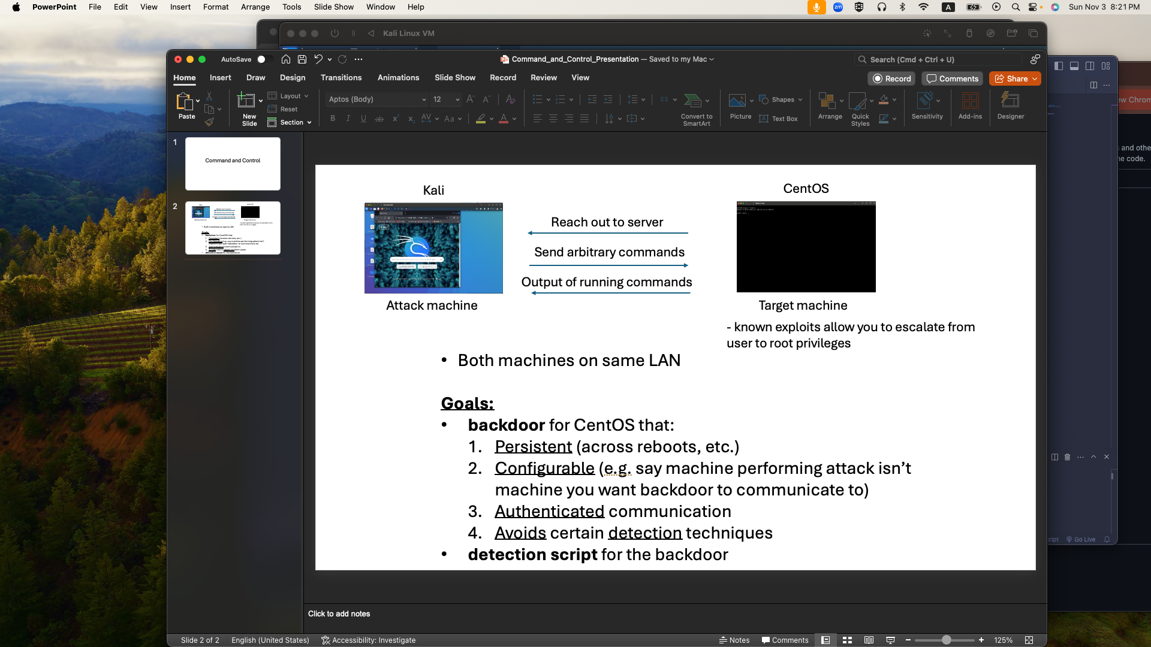1151x647 pixels.
Task: Click the Redo icon
Action: pyautogui.click(x=342, y=59)
